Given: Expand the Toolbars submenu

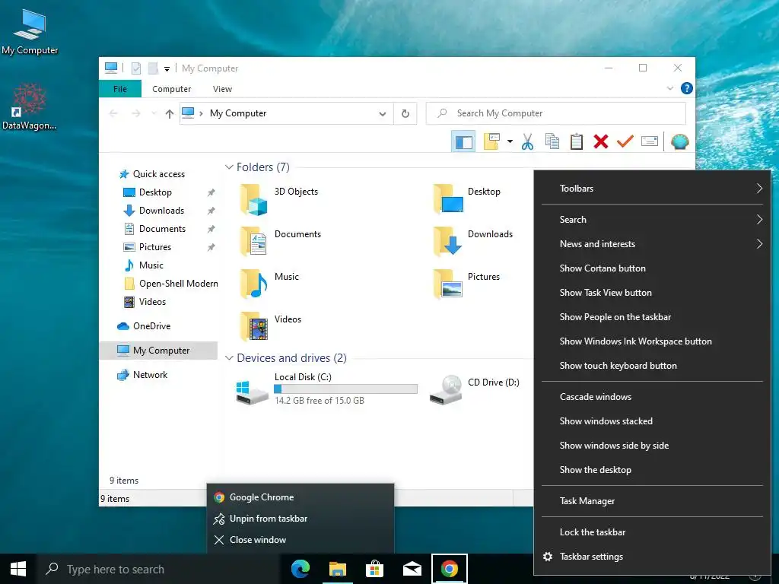Looking at the screenshot, I should pyautogui.click(x=652, y=189).
